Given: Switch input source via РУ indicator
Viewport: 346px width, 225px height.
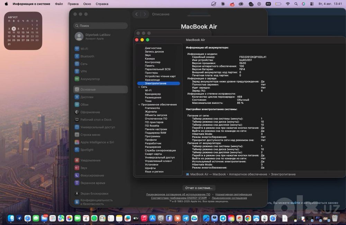Looking at the screenshot, I should 268,4.
